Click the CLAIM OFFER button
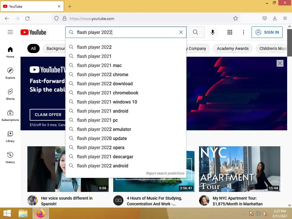 click(x=48, y=115)
